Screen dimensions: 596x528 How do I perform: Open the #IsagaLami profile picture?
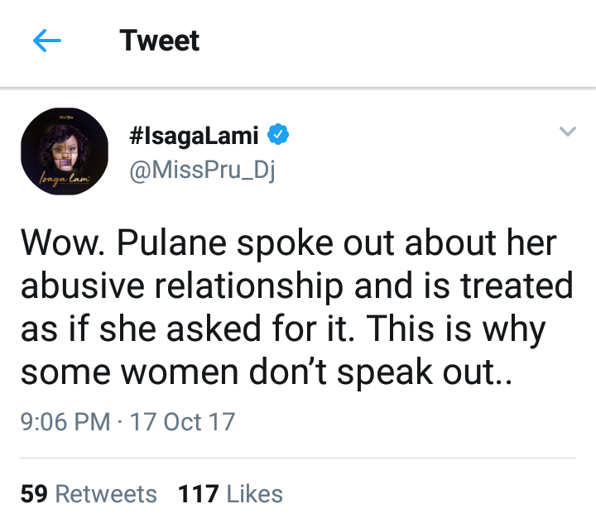65,151
